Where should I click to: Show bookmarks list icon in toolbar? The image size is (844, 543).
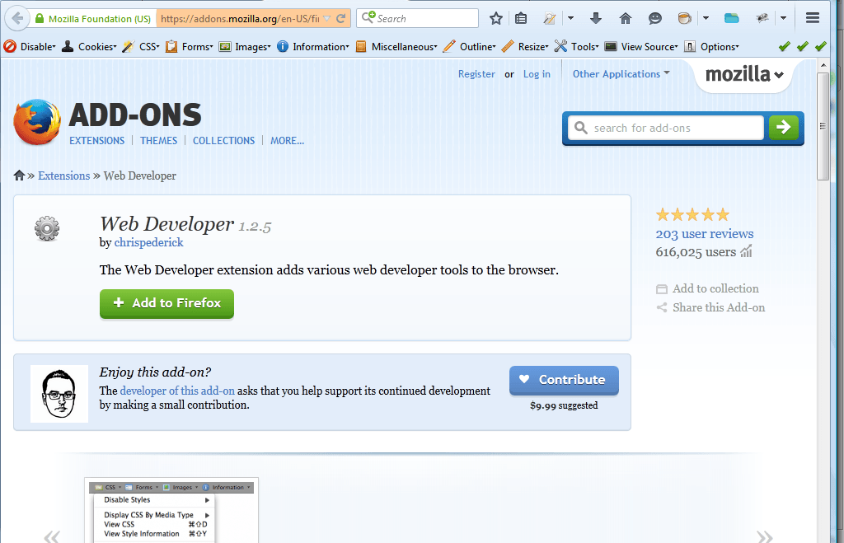pyautogui.click(x=521, y=19)
